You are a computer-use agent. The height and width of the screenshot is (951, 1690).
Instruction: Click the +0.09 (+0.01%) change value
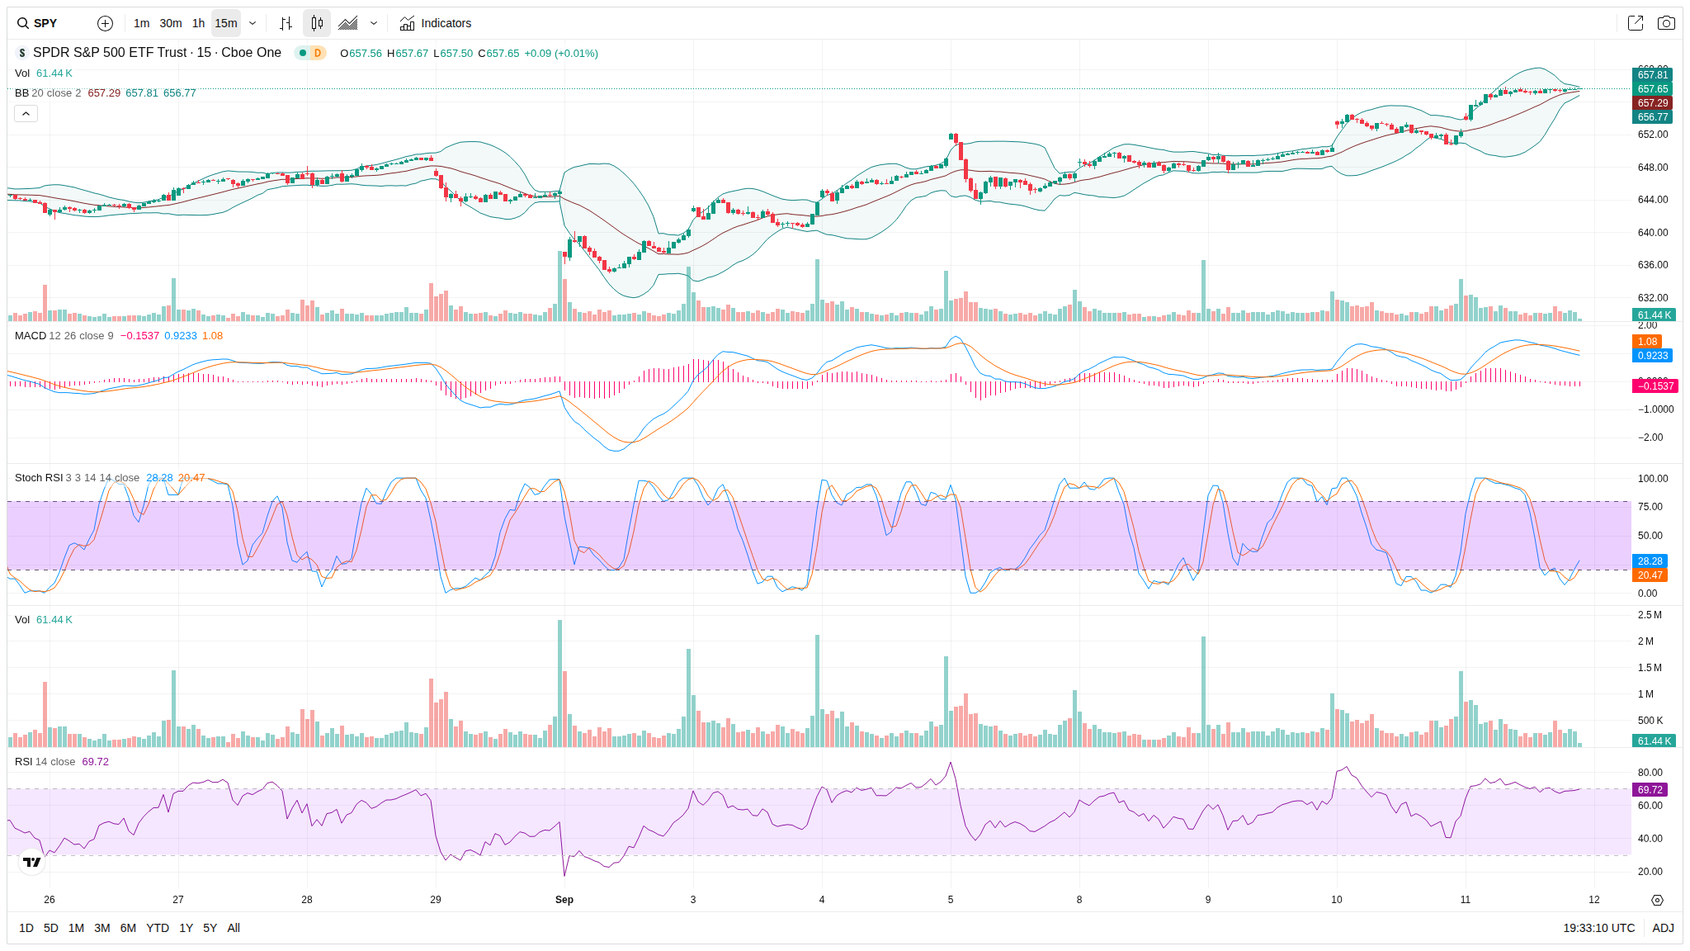(561, 54)
